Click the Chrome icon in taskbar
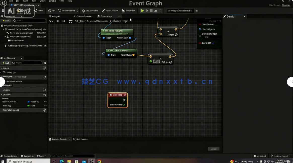 pyautogui.click(x=99, y=161)
